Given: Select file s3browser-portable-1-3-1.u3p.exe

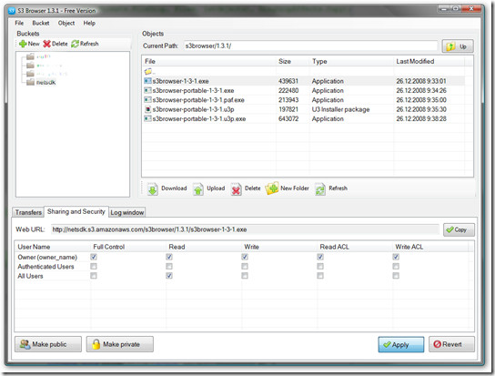Looking at the screenshot, I should click(x=199, y=119).
